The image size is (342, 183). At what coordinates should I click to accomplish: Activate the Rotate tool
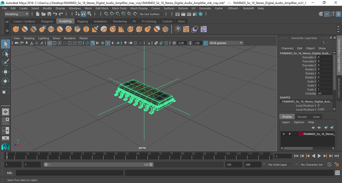6,81
